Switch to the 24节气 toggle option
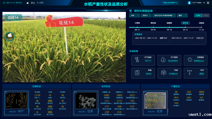Screen dimensions: 212x119 tap(206, 16)
